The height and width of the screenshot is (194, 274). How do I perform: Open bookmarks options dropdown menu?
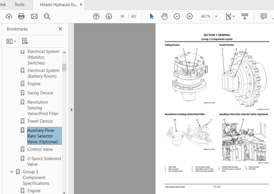click(x=12, y=41)
